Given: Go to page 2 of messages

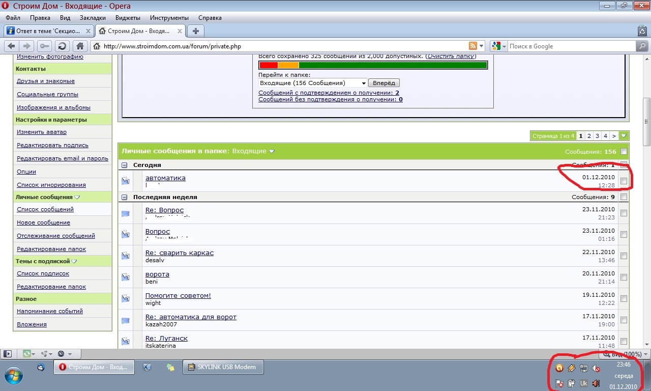Looking at the screenshot, I should click(x=589, y=136).
